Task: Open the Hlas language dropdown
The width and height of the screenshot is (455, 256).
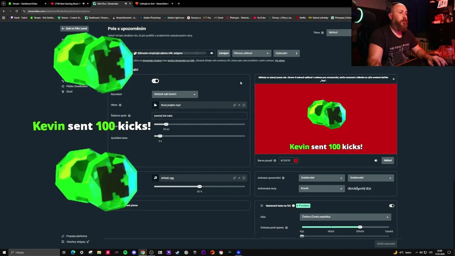Action: point(345,217)
